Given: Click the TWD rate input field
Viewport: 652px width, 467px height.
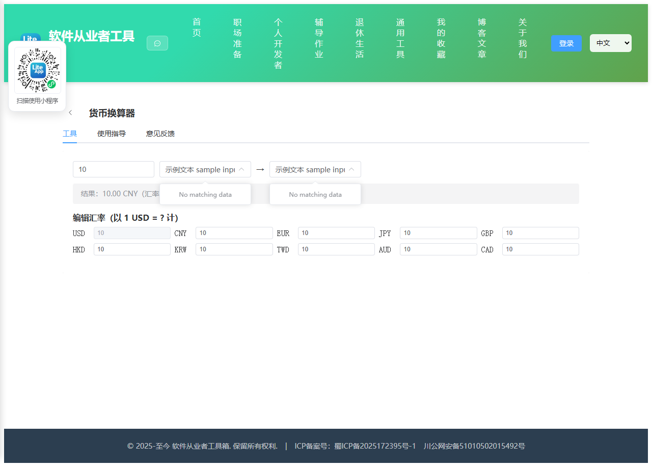Looking at the screenshot, I should (x=336, y=249).
